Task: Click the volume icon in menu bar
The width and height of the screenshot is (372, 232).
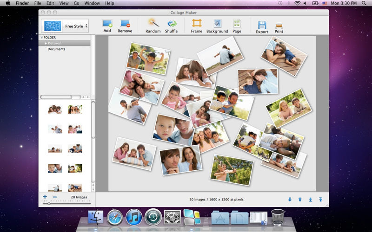Action: click(305, 3)
